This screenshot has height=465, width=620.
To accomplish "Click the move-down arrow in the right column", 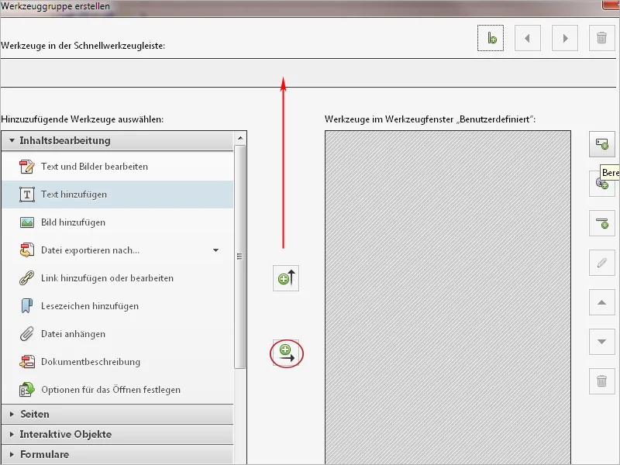I will [602, 341].
